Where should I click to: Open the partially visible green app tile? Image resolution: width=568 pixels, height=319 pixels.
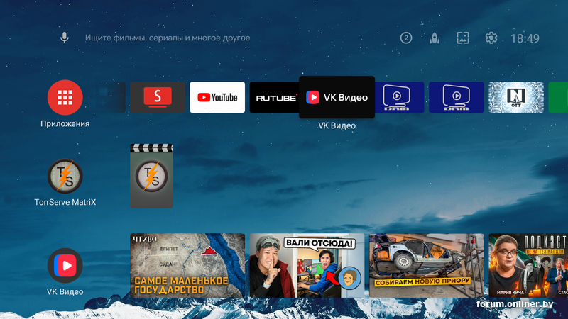[558, 97]
